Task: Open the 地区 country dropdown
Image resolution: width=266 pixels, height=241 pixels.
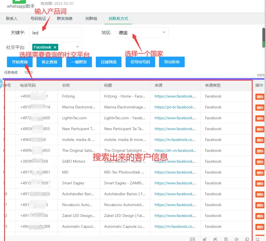Action: click(x=142, y=32)
